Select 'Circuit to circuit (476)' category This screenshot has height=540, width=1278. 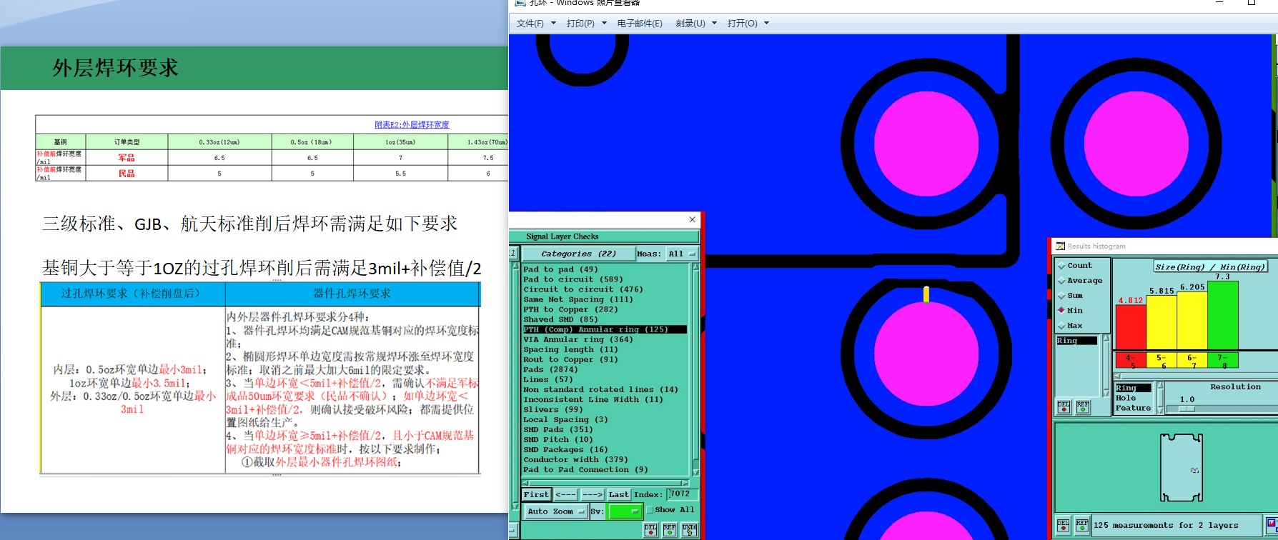[583, 289]
